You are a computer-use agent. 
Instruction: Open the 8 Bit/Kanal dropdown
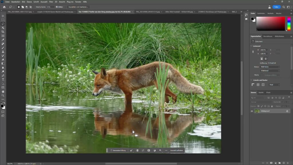(x=270, y=70)
